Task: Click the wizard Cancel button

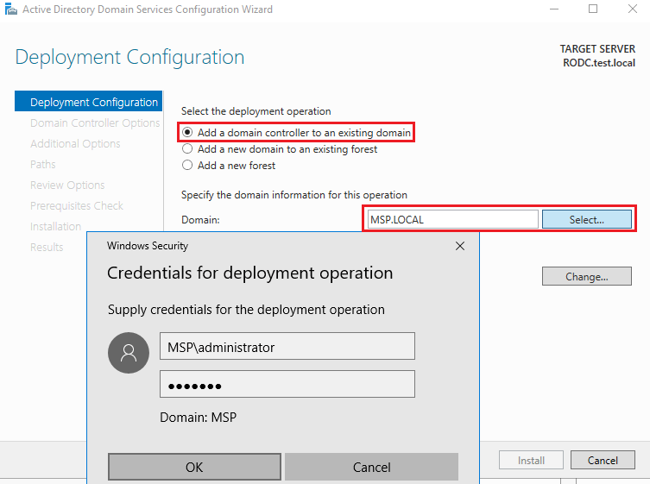Action: (x=603, y=461)
